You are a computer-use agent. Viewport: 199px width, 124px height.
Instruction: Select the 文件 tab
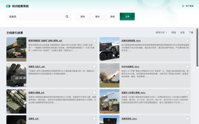[x=127, y=17]
